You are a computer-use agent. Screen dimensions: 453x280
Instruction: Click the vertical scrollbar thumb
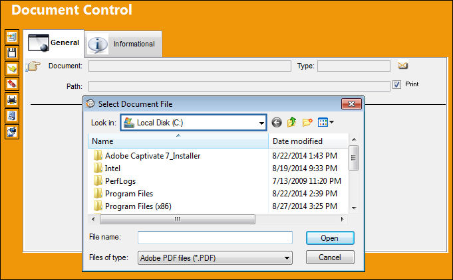coord(354,158)
